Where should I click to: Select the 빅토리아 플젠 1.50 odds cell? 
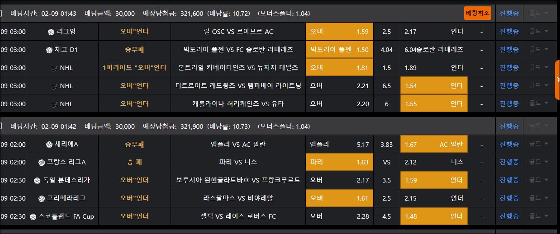coord(339,50)
